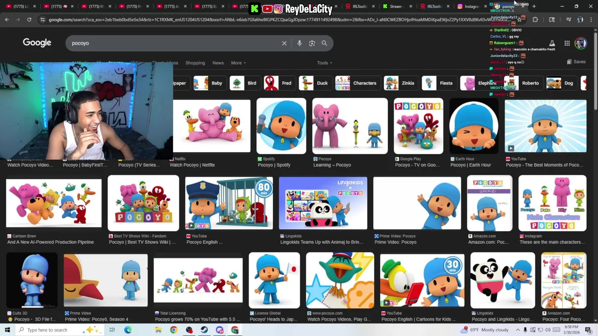Open File Explorer from the taskbar
The image size is (598, 336).
[158, 330]
